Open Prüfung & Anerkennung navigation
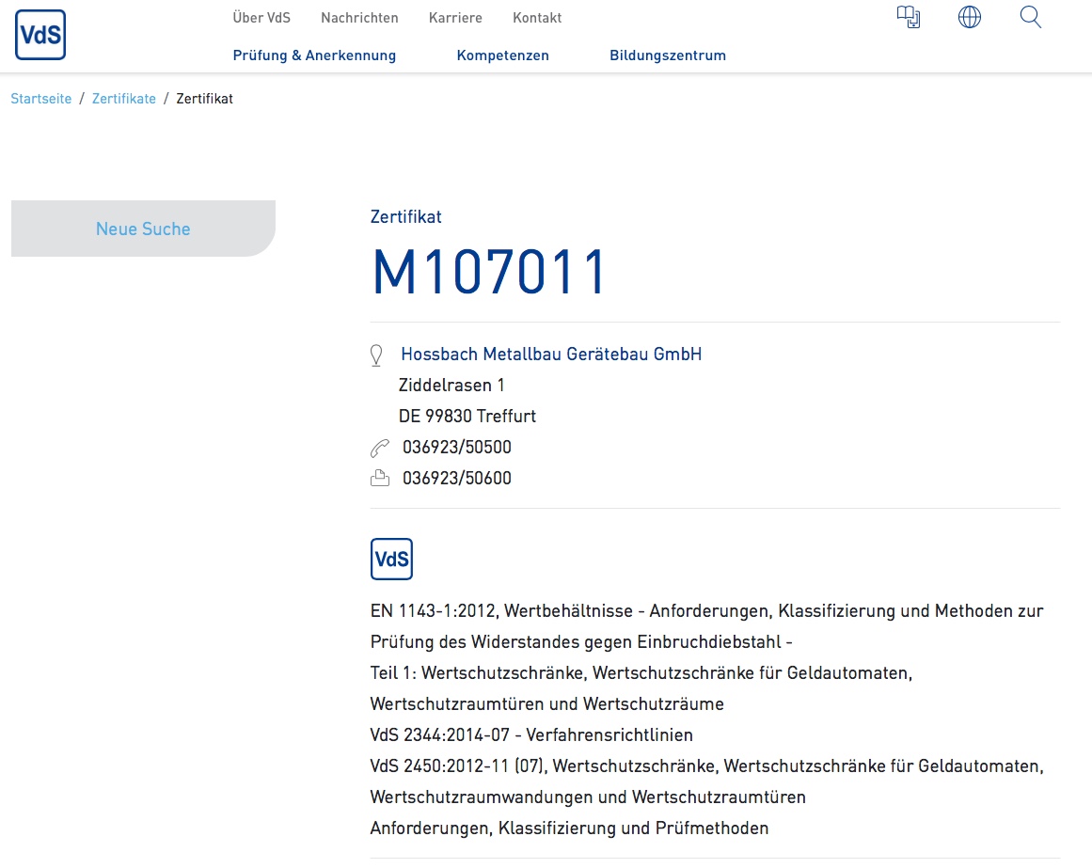The width and height of the screenshot is (1092, 868). point(314,55)
